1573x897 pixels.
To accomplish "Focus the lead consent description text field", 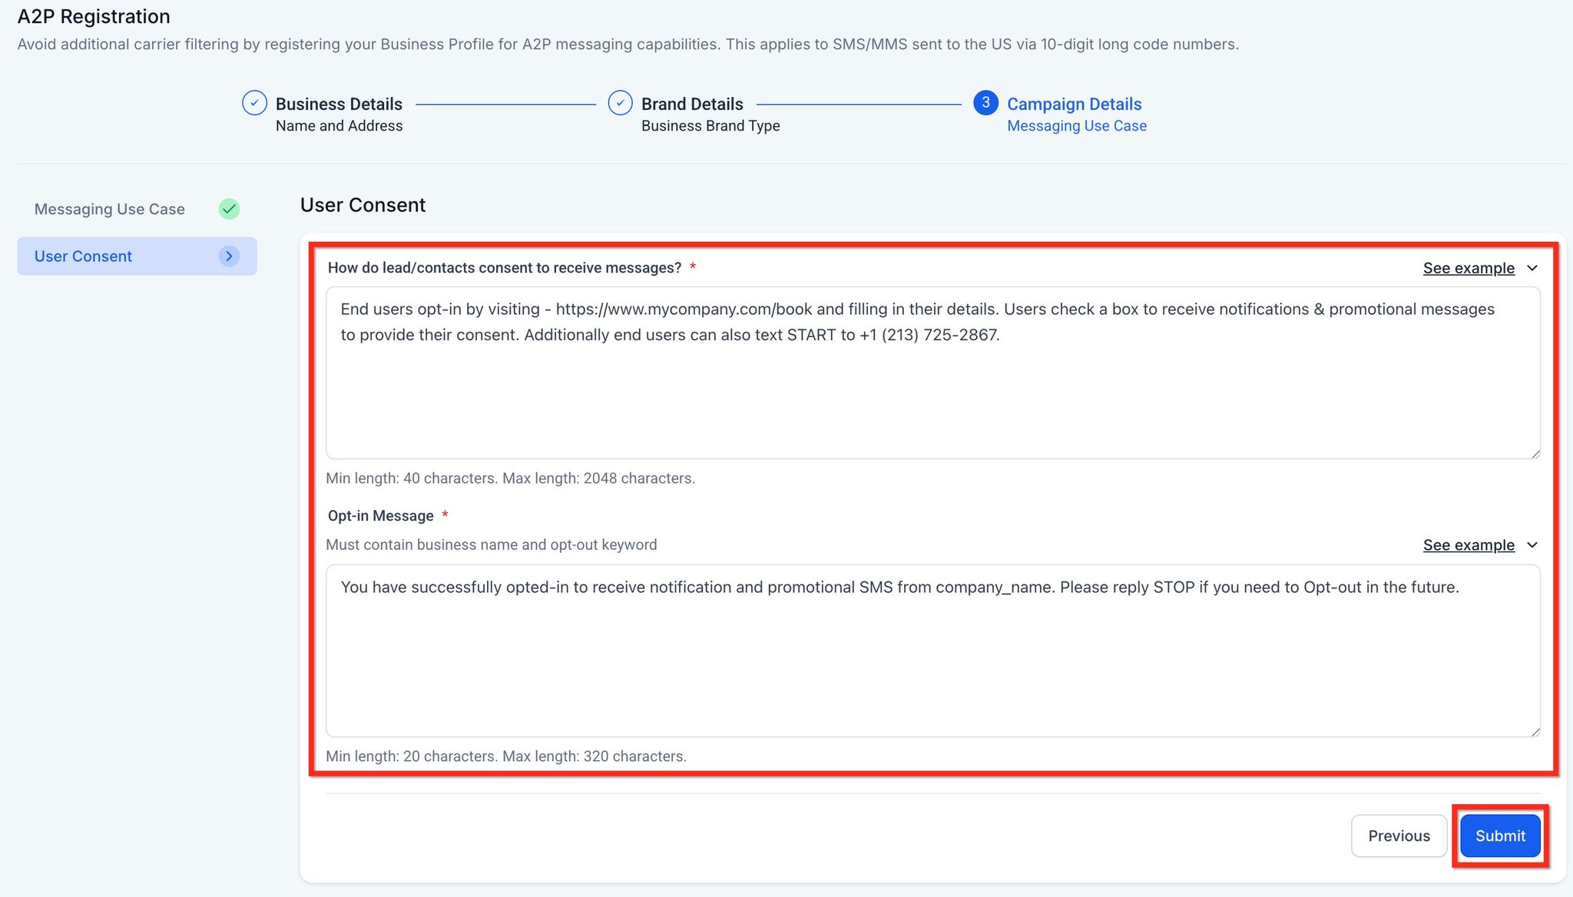I will tap(932, 384).
